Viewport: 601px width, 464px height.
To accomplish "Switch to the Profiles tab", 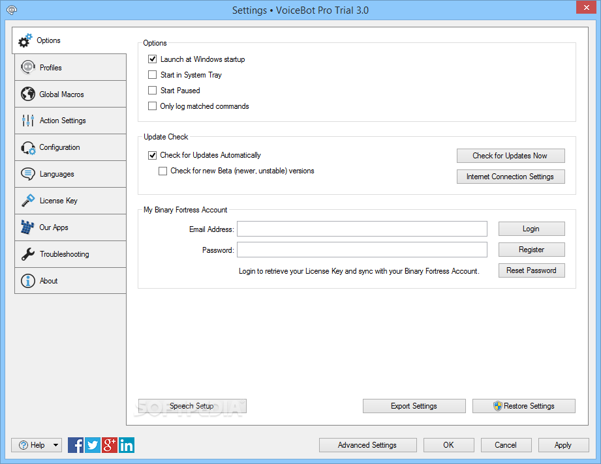I will tap(70, 67).
